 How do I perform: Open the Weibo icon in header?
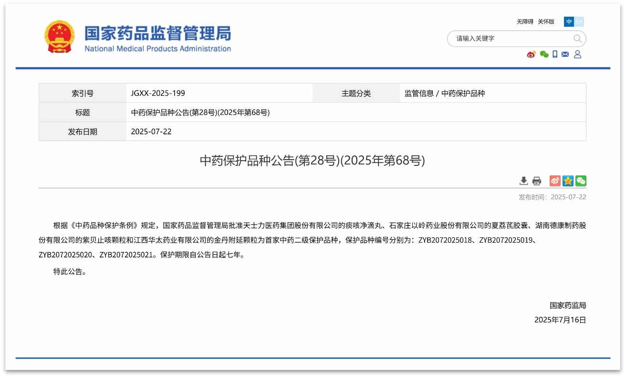click(x=531, y=54)
